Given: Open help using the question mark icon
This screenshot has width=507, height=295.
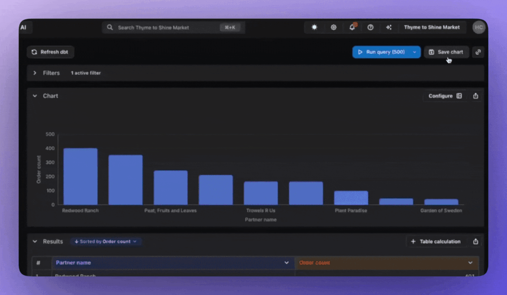Looking at the screenshot, I should (x=370, y=27).
